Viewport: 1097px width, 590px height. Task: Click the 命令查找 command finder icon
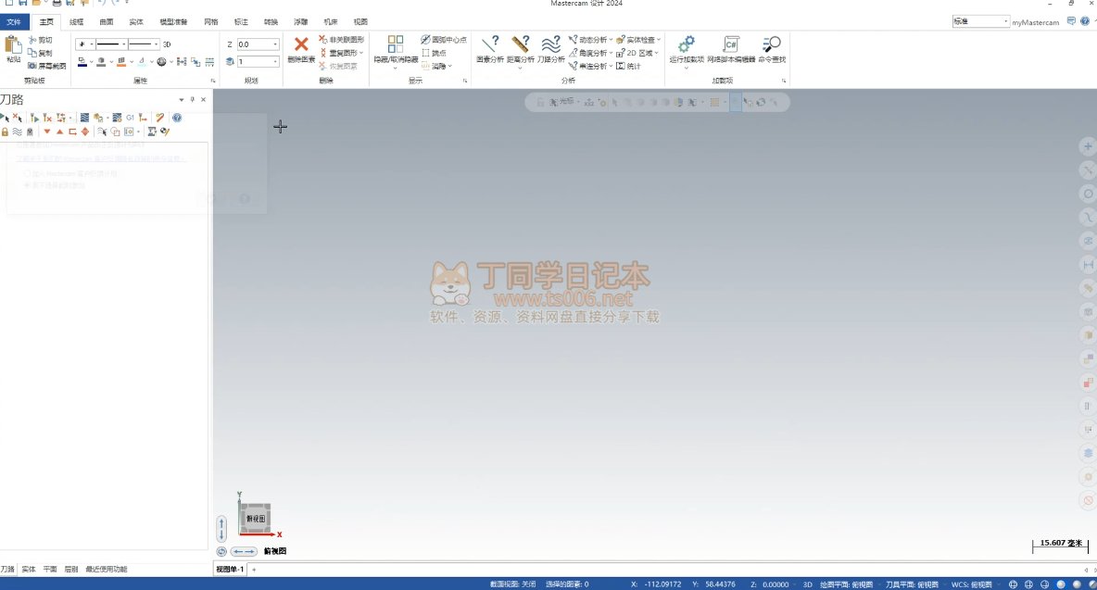pyautogui.click(x=772, y=44)
